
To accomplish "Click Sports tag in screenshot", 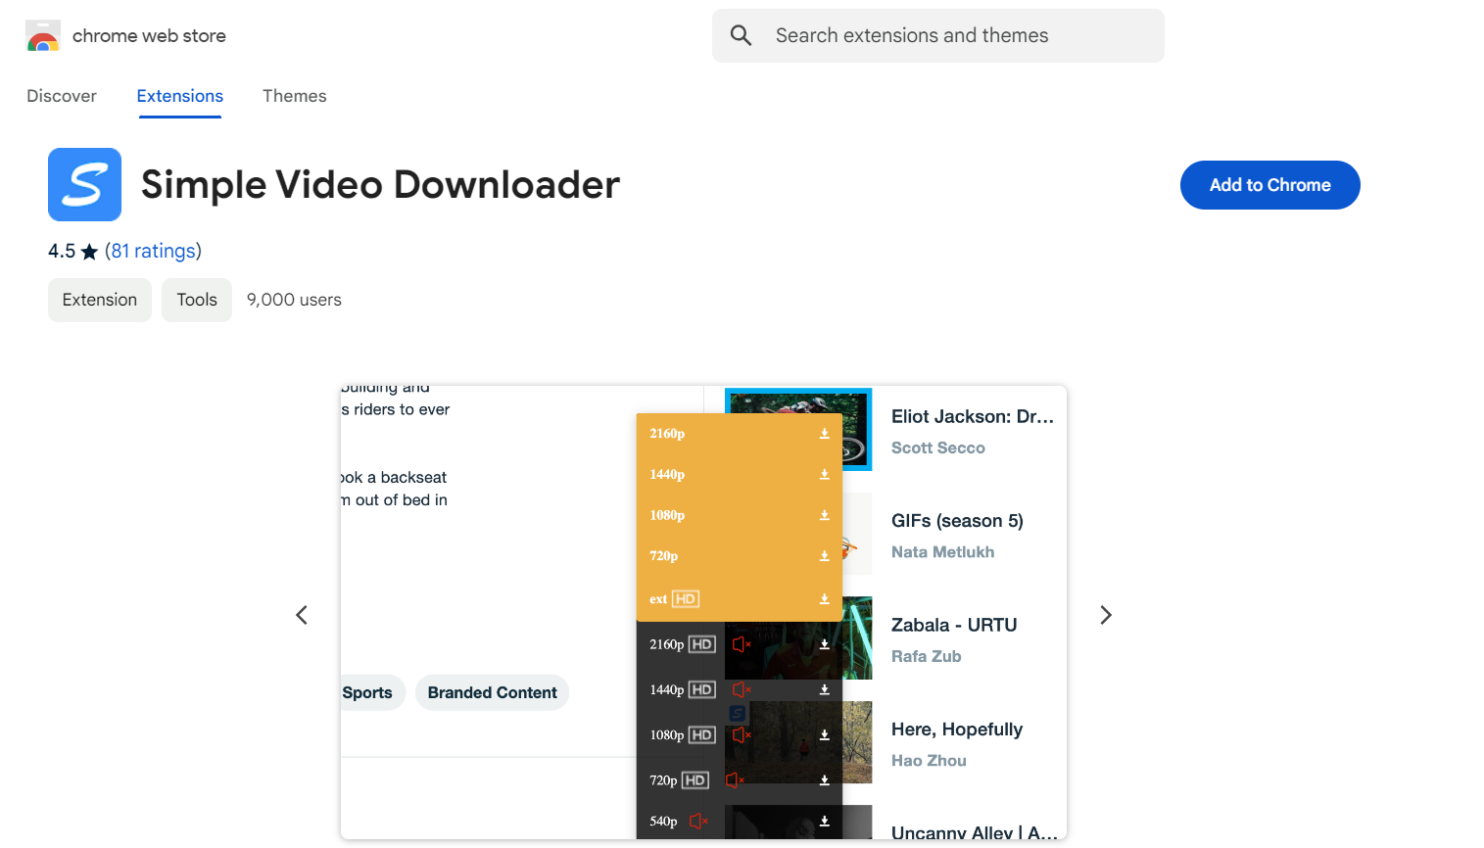I will tap(372, 692).
